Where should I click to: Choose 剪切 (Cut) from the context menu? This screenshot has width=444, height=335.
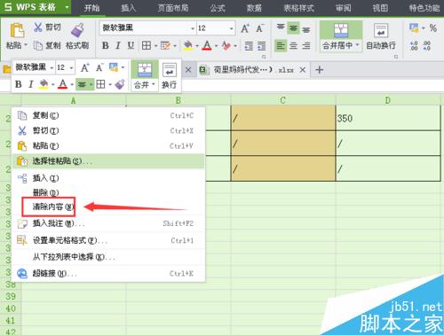click(108, 130)
